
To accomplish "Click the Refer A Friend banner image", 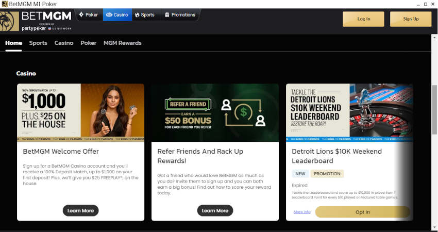I will pos(215,112).
